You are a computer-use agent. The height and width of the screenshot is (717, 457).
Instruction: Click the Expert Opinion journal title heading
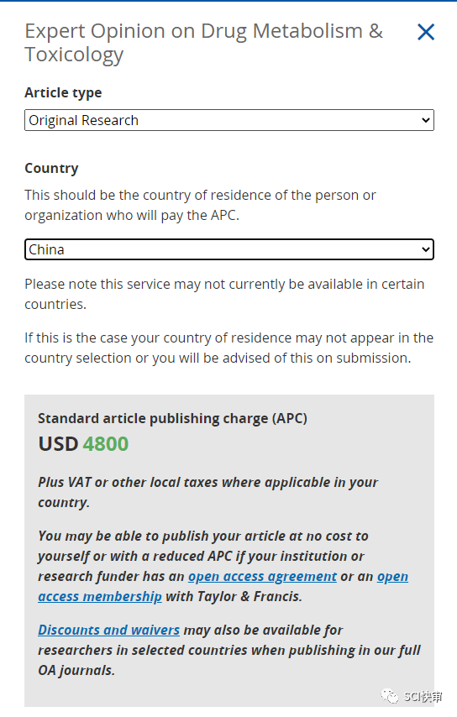tap(204, 43)
